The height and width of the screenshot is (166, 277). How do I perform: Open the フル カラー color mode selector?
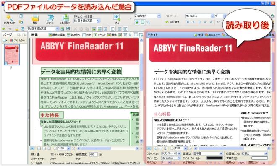pyautogui.click(x=17, y=41)
